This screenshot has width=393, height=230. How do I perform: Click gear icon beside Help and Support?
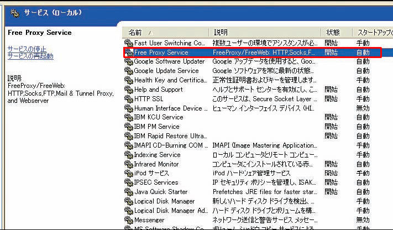click(x=129, y=90)
